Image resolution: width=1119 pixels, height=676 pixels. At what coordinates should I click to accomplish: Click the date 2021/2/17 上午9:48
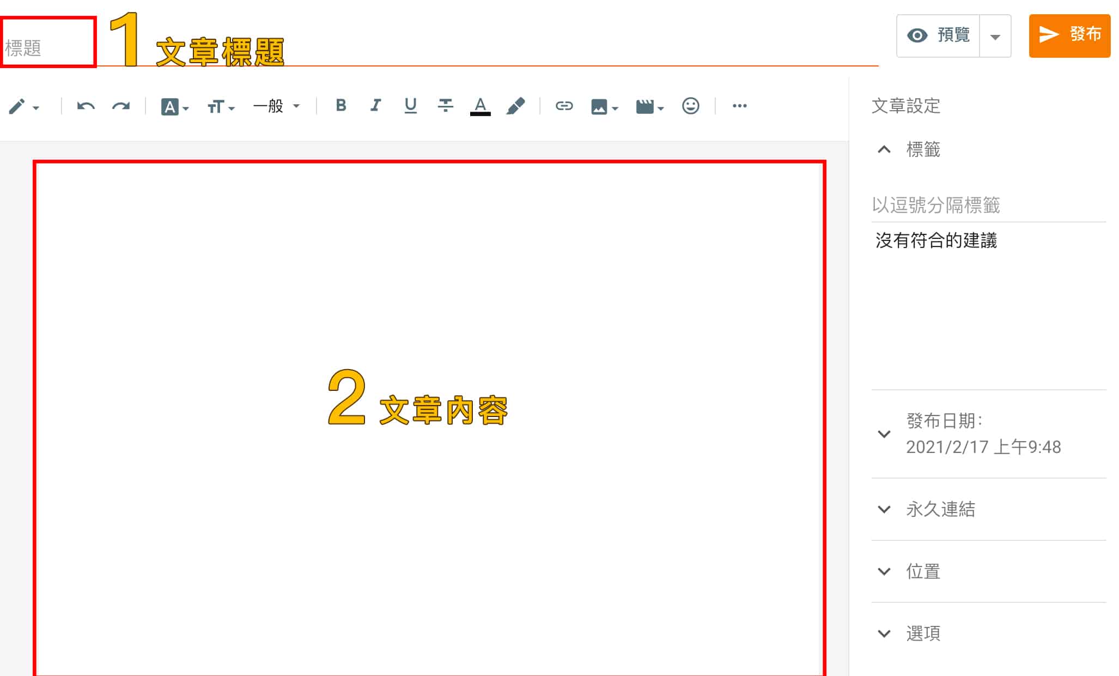[x=983, y=447]
